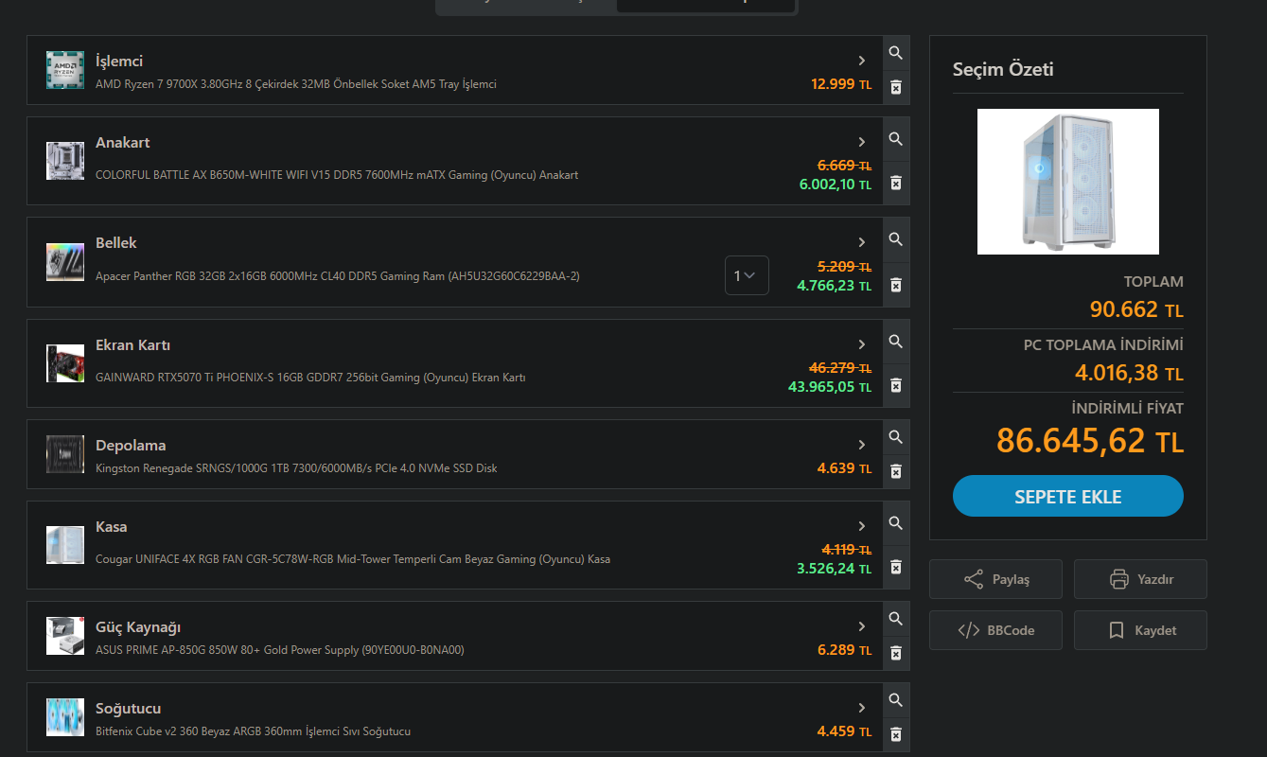Click the magnifier icon for Bellek
Screen dimensions: 1267x757
[895, 239]
